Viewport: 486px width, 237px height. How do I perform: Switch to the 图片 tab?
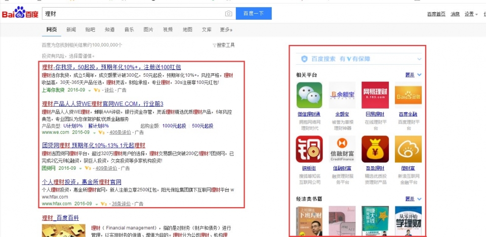(x=148, y=30)
